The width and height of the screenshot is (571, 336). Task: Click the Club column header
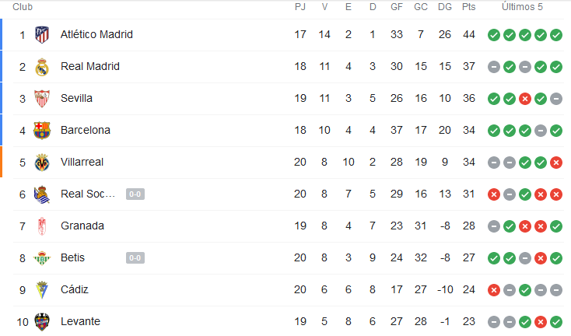point(23,7)
